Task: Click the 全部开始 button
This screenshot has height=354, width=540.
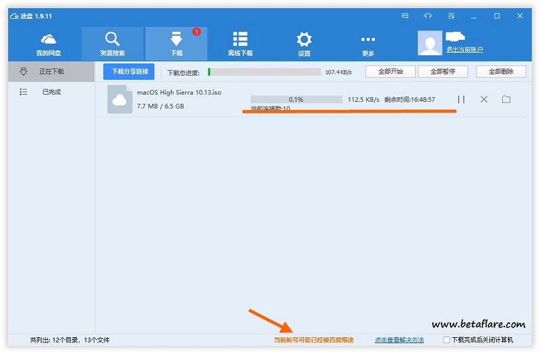Action: tap(390, 72)
